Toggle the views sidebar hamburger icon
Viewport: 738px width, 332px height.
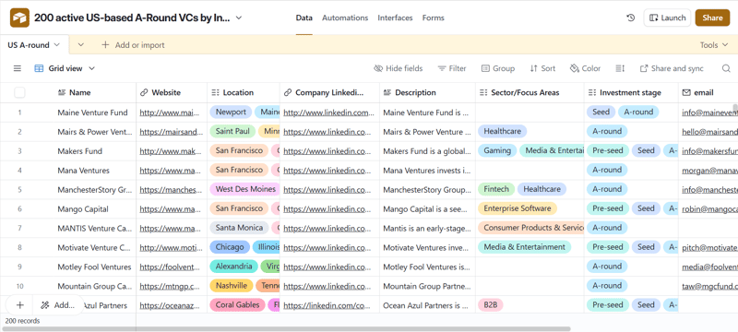(18, 68)
